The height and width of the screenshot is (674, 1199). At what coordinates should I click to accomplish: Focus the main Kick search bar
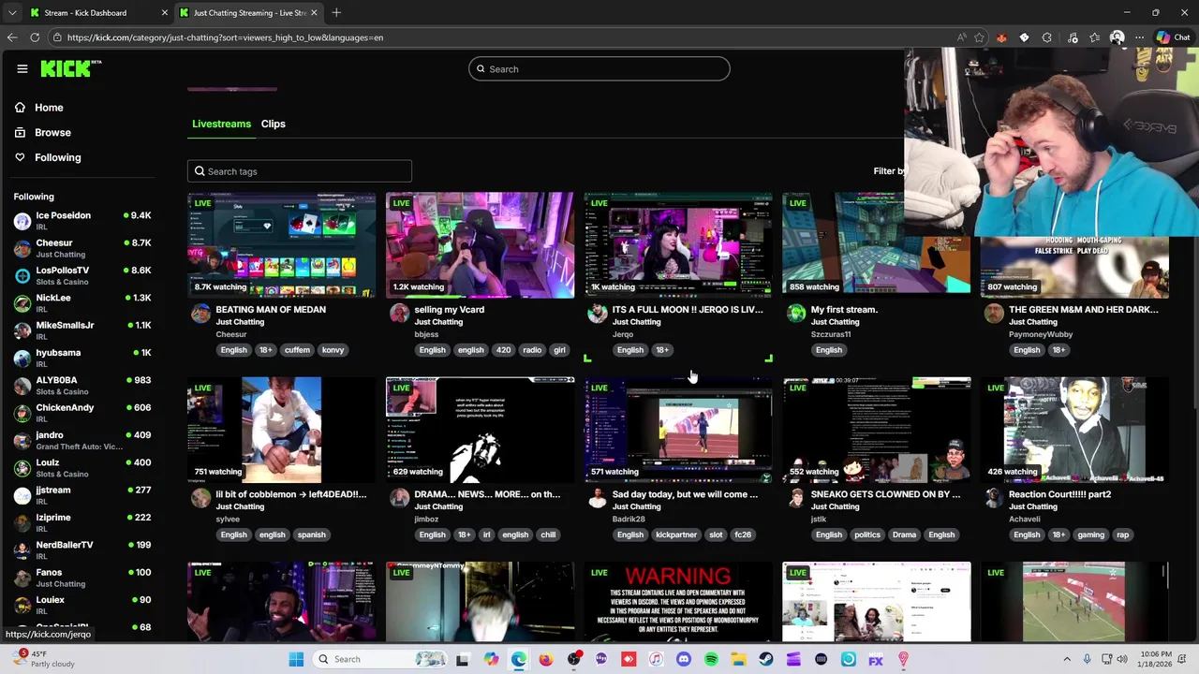click(599, 68)
